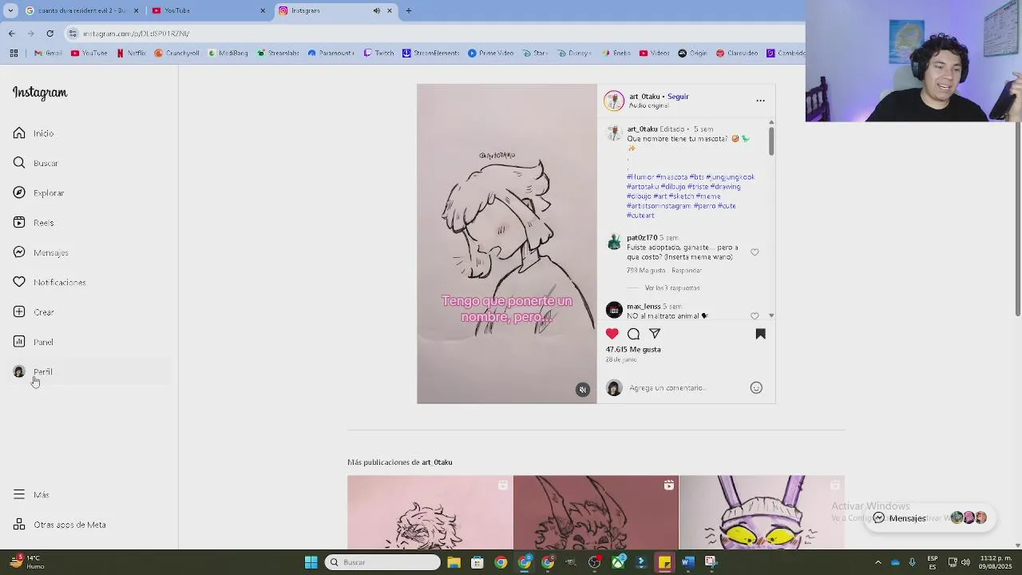
Task: Mute the Instagram tab audio
Action: click(376, 10)
